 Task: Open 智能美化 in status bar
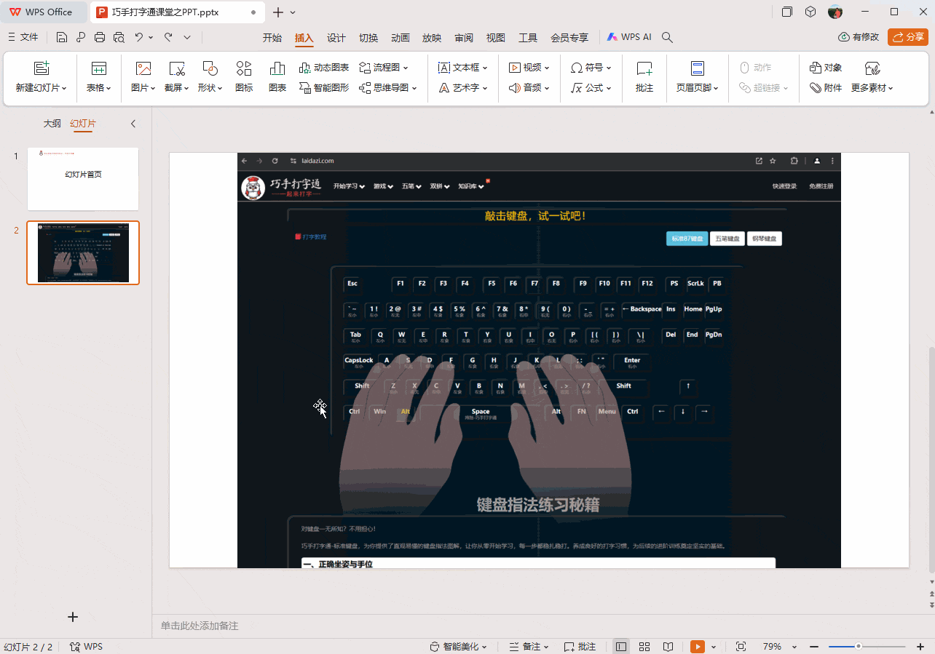[x=458, y=647]
